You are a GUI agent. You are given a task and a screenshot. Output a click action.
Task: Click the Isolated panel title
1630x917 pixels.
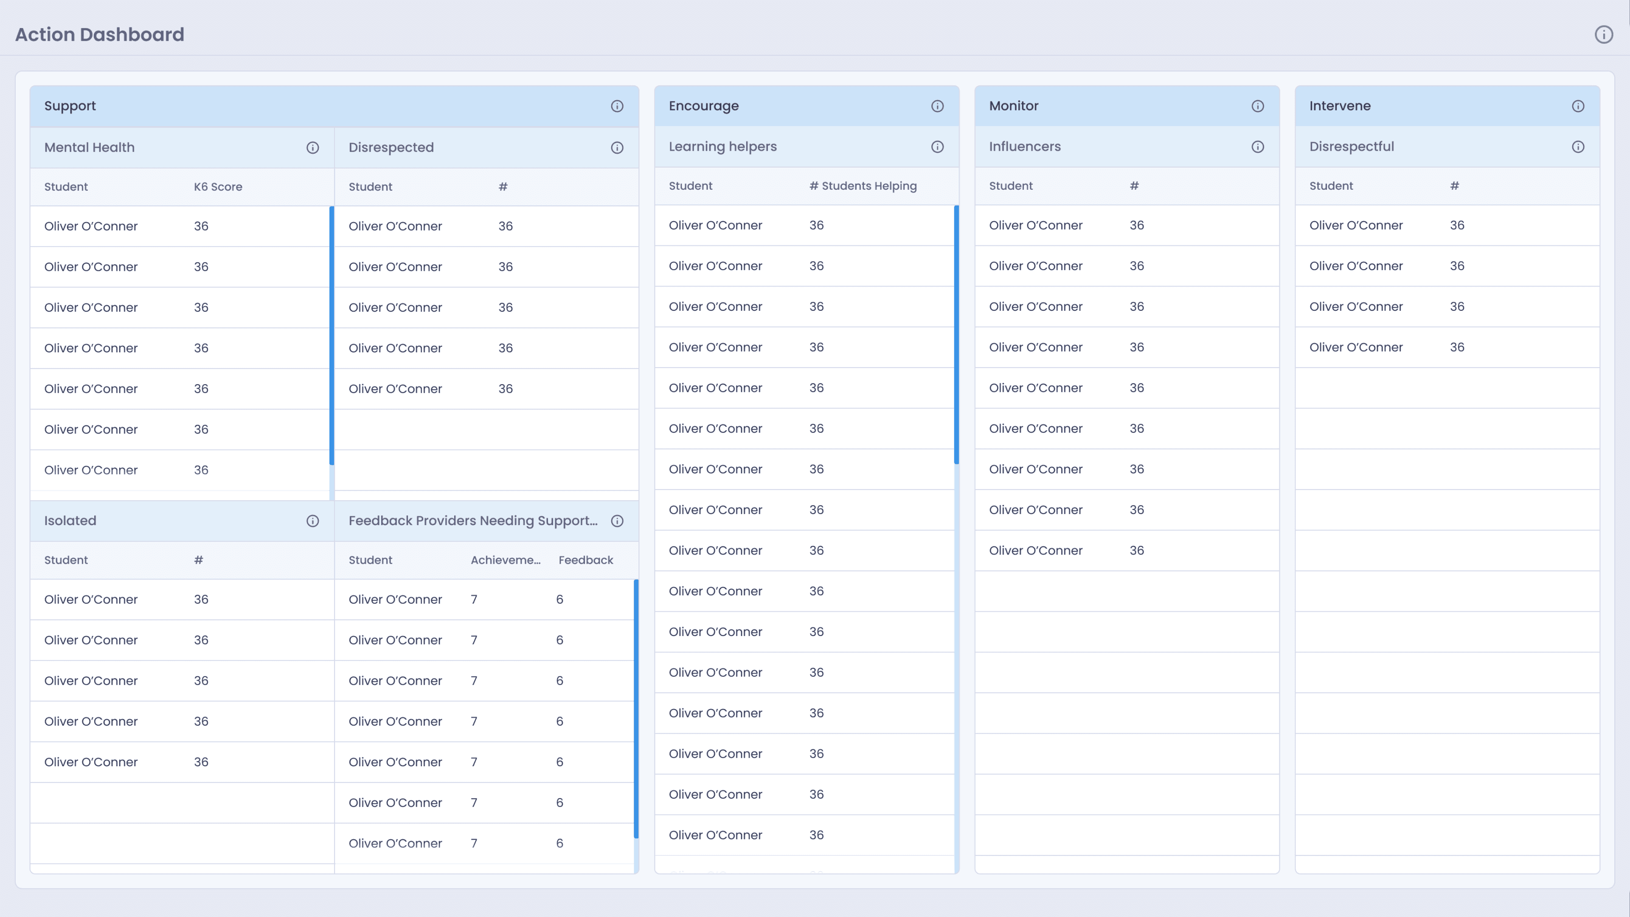click(70, 521)
